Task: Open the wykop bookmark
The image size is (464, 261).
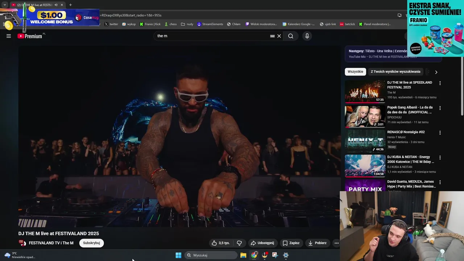Action: [129, 24]
